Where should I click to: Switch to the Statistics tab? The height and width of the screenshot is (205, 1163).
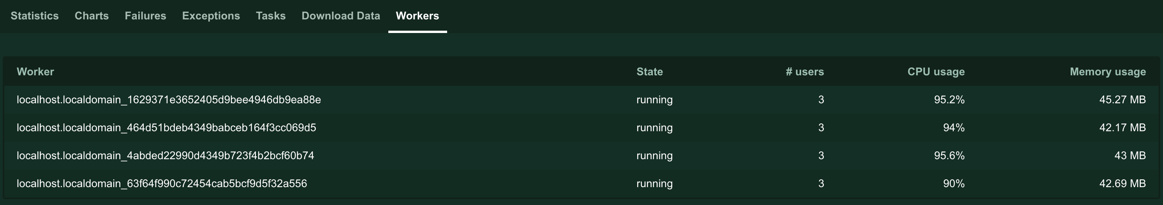[35, 16]
